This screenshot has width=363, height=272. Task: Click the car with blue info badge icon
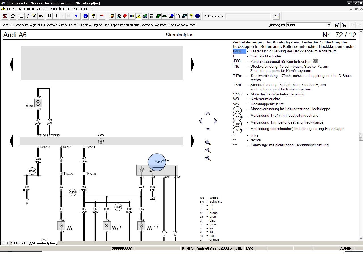171,16
